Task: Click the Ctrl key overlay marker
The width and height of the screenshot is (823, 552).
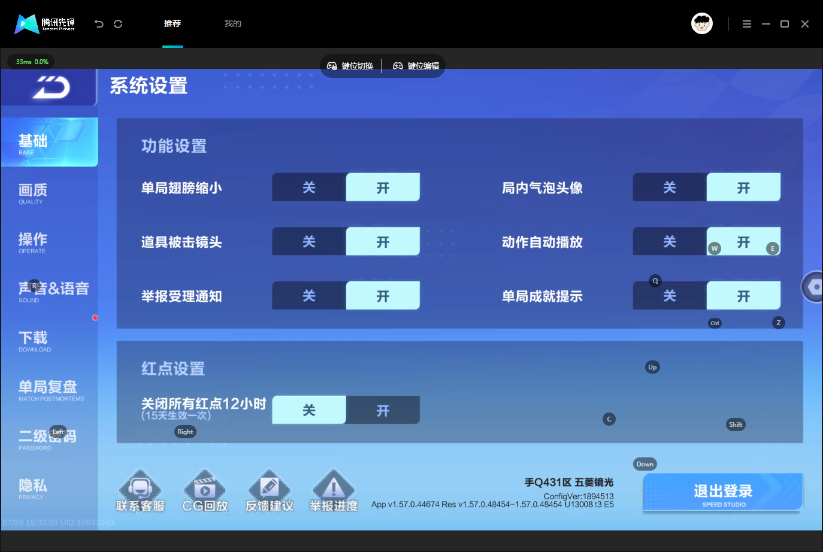Action: click(715, 323)
